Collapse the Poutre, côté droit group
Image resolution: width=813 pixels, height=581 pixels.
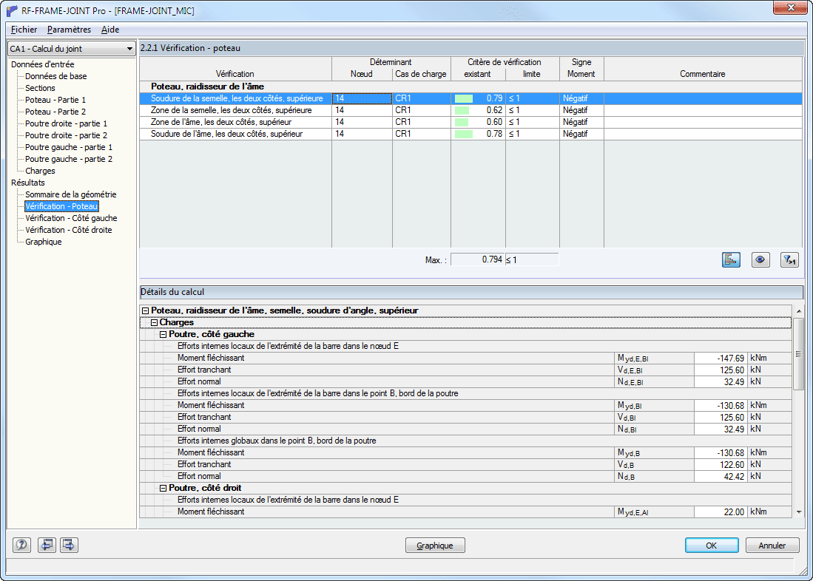pos(163,488)
